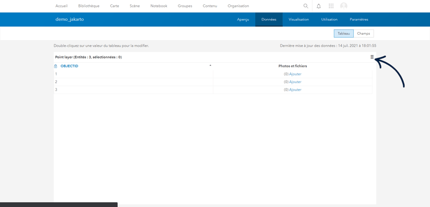Open Scène in the top navigation
The height and width of the screenshot is (207, 430).
[x=135, y=6]
